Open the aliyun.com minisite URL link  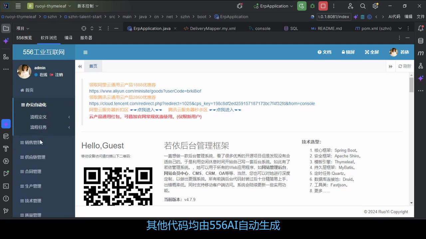point(145,91)
